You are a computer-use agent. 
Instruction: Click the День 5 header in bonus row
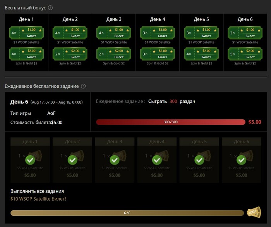click(x=201, y=19)
